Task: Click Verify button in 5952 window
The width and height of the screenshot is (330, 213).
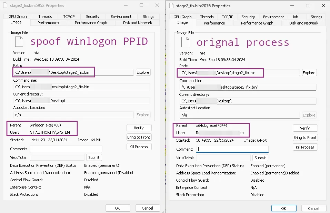Action: tap(139, 128)
